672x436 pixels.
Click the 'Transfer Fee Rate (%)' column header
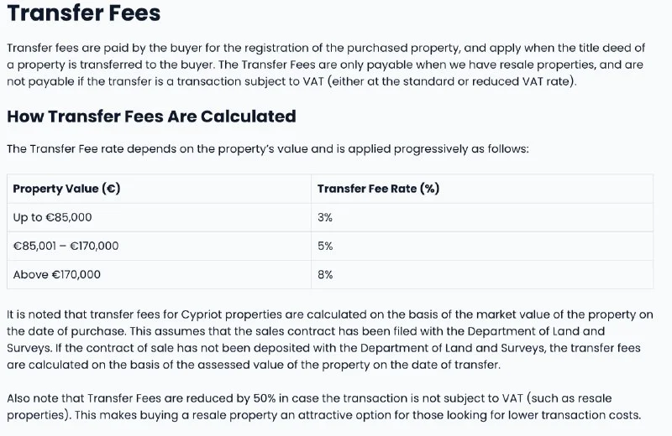pyautogui.click(x=378, y=189)
